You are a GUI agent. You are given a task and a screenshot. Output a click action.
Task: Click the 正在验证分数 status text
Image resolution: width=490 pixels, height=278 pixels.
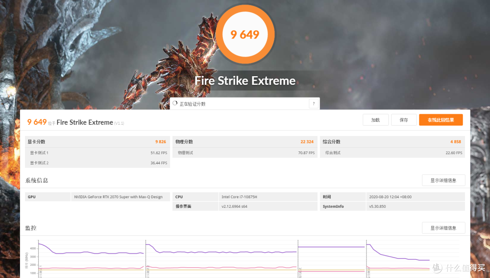point(192,104)
